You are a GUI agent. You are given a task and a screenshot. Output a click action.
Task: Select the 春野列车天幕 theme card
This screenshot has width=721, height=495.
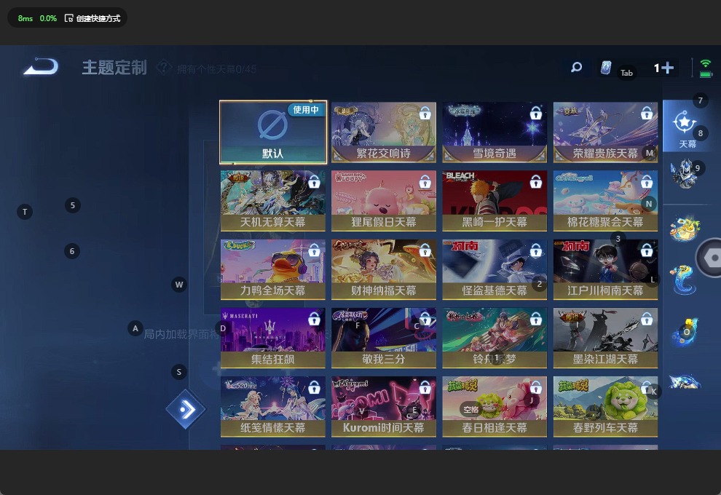tap(605, 406)
